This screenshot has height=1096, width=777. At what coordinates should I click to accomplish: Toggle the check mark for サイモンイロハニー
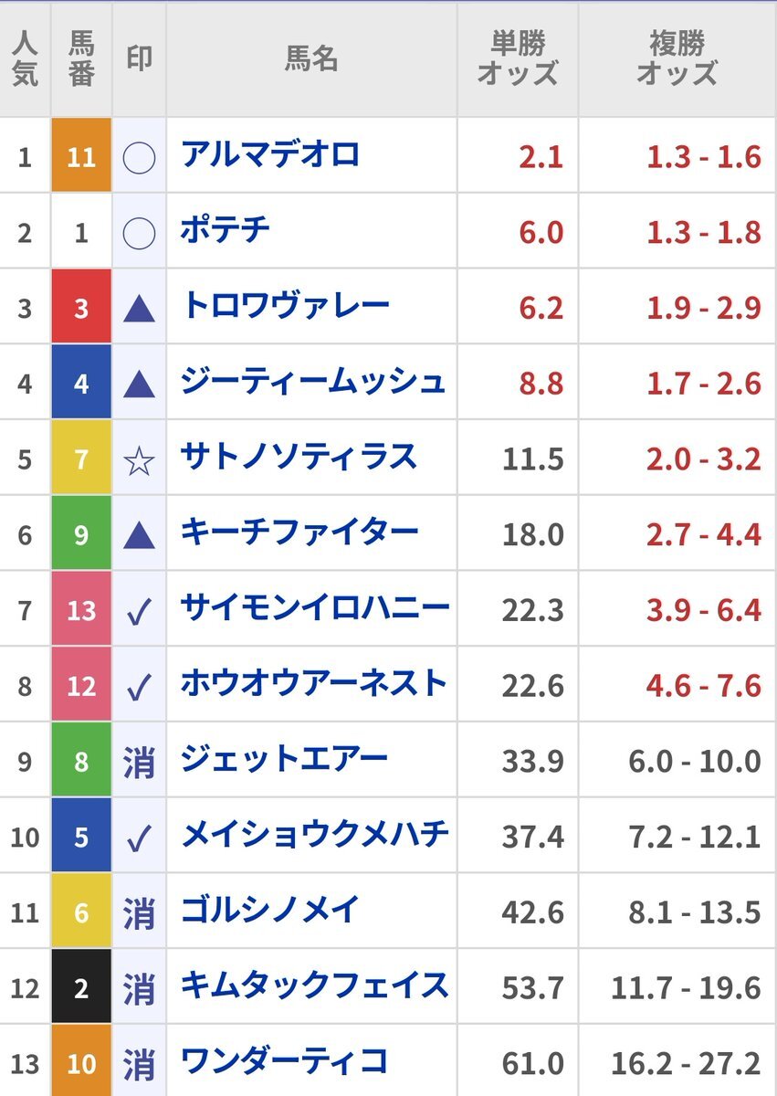(x=139, y=612)
